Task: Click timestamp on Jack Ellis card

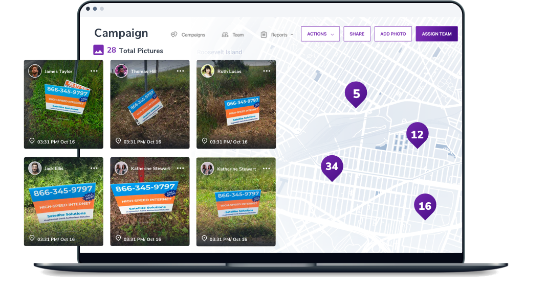Action: (56, 239)
